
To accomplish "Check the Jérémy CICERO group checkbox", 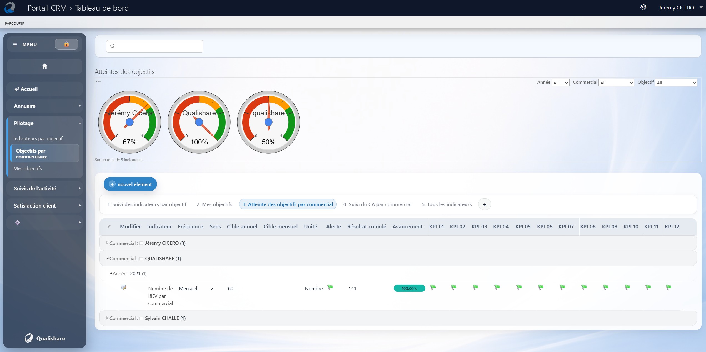I will click(141, 243).
